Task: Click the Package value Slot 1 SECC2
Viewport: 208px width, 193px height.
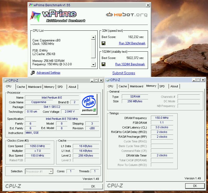Action: click(52, 107)
